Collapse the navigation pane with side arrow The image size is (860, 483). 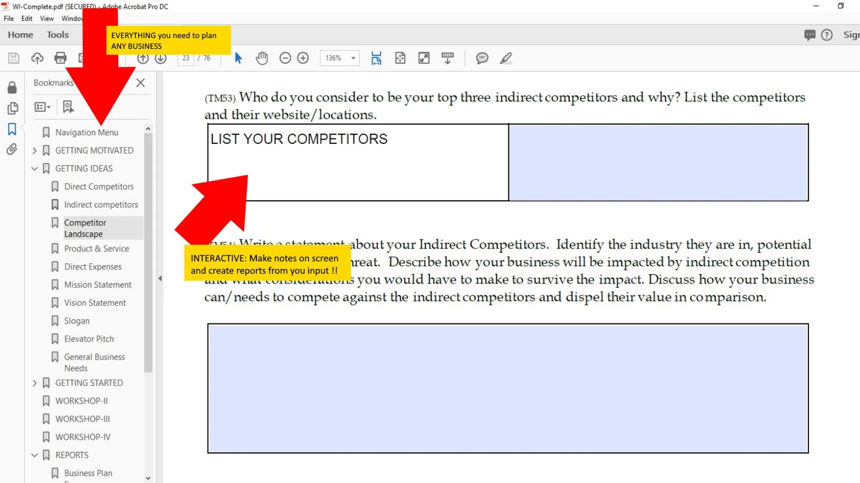pyautogui.click(x=160, y=278)
